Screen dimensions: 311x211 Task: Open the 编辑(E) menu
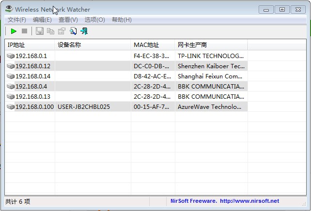pos(42,20)
